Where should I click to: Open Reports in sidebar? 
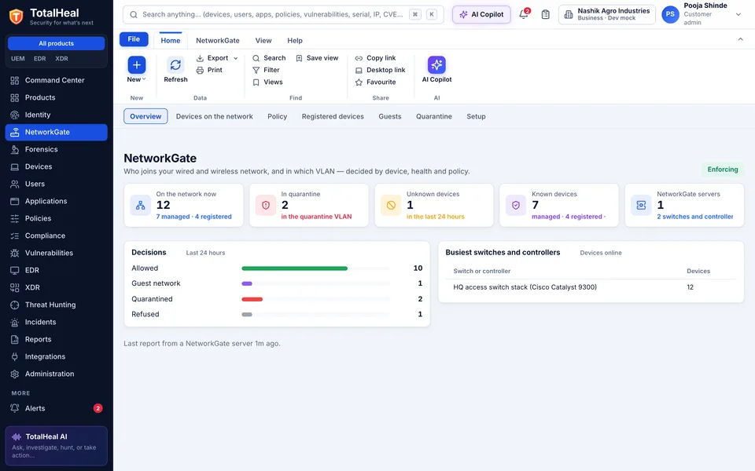[x=57, y=340]
